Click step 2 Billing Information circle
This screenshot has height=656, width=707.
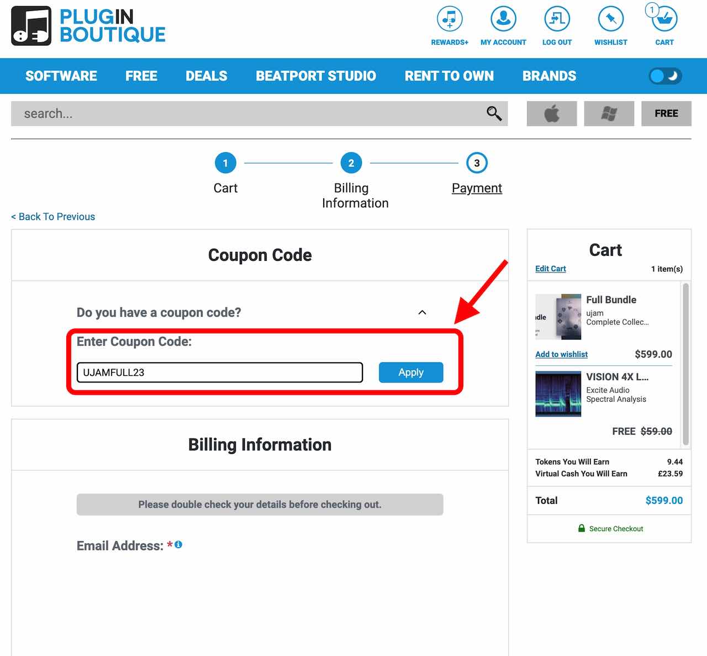pos(351,163)
